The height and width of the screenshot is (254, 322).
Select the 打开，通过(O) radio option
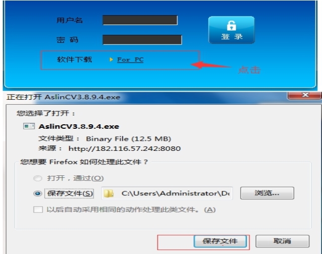pyautogui.click(x=38, y=178)
